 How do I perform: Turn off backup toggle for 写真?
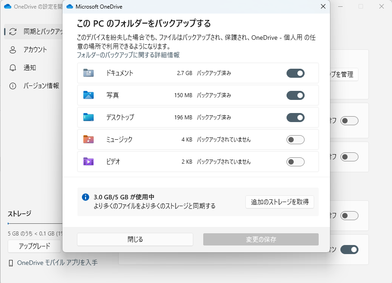tap(296, 95)
